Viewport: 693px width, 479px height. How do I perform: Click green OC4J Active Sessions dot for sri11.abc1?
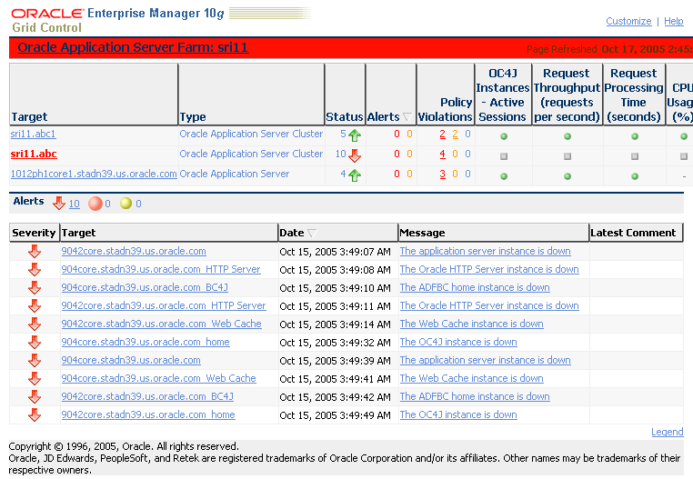point(503,136)
